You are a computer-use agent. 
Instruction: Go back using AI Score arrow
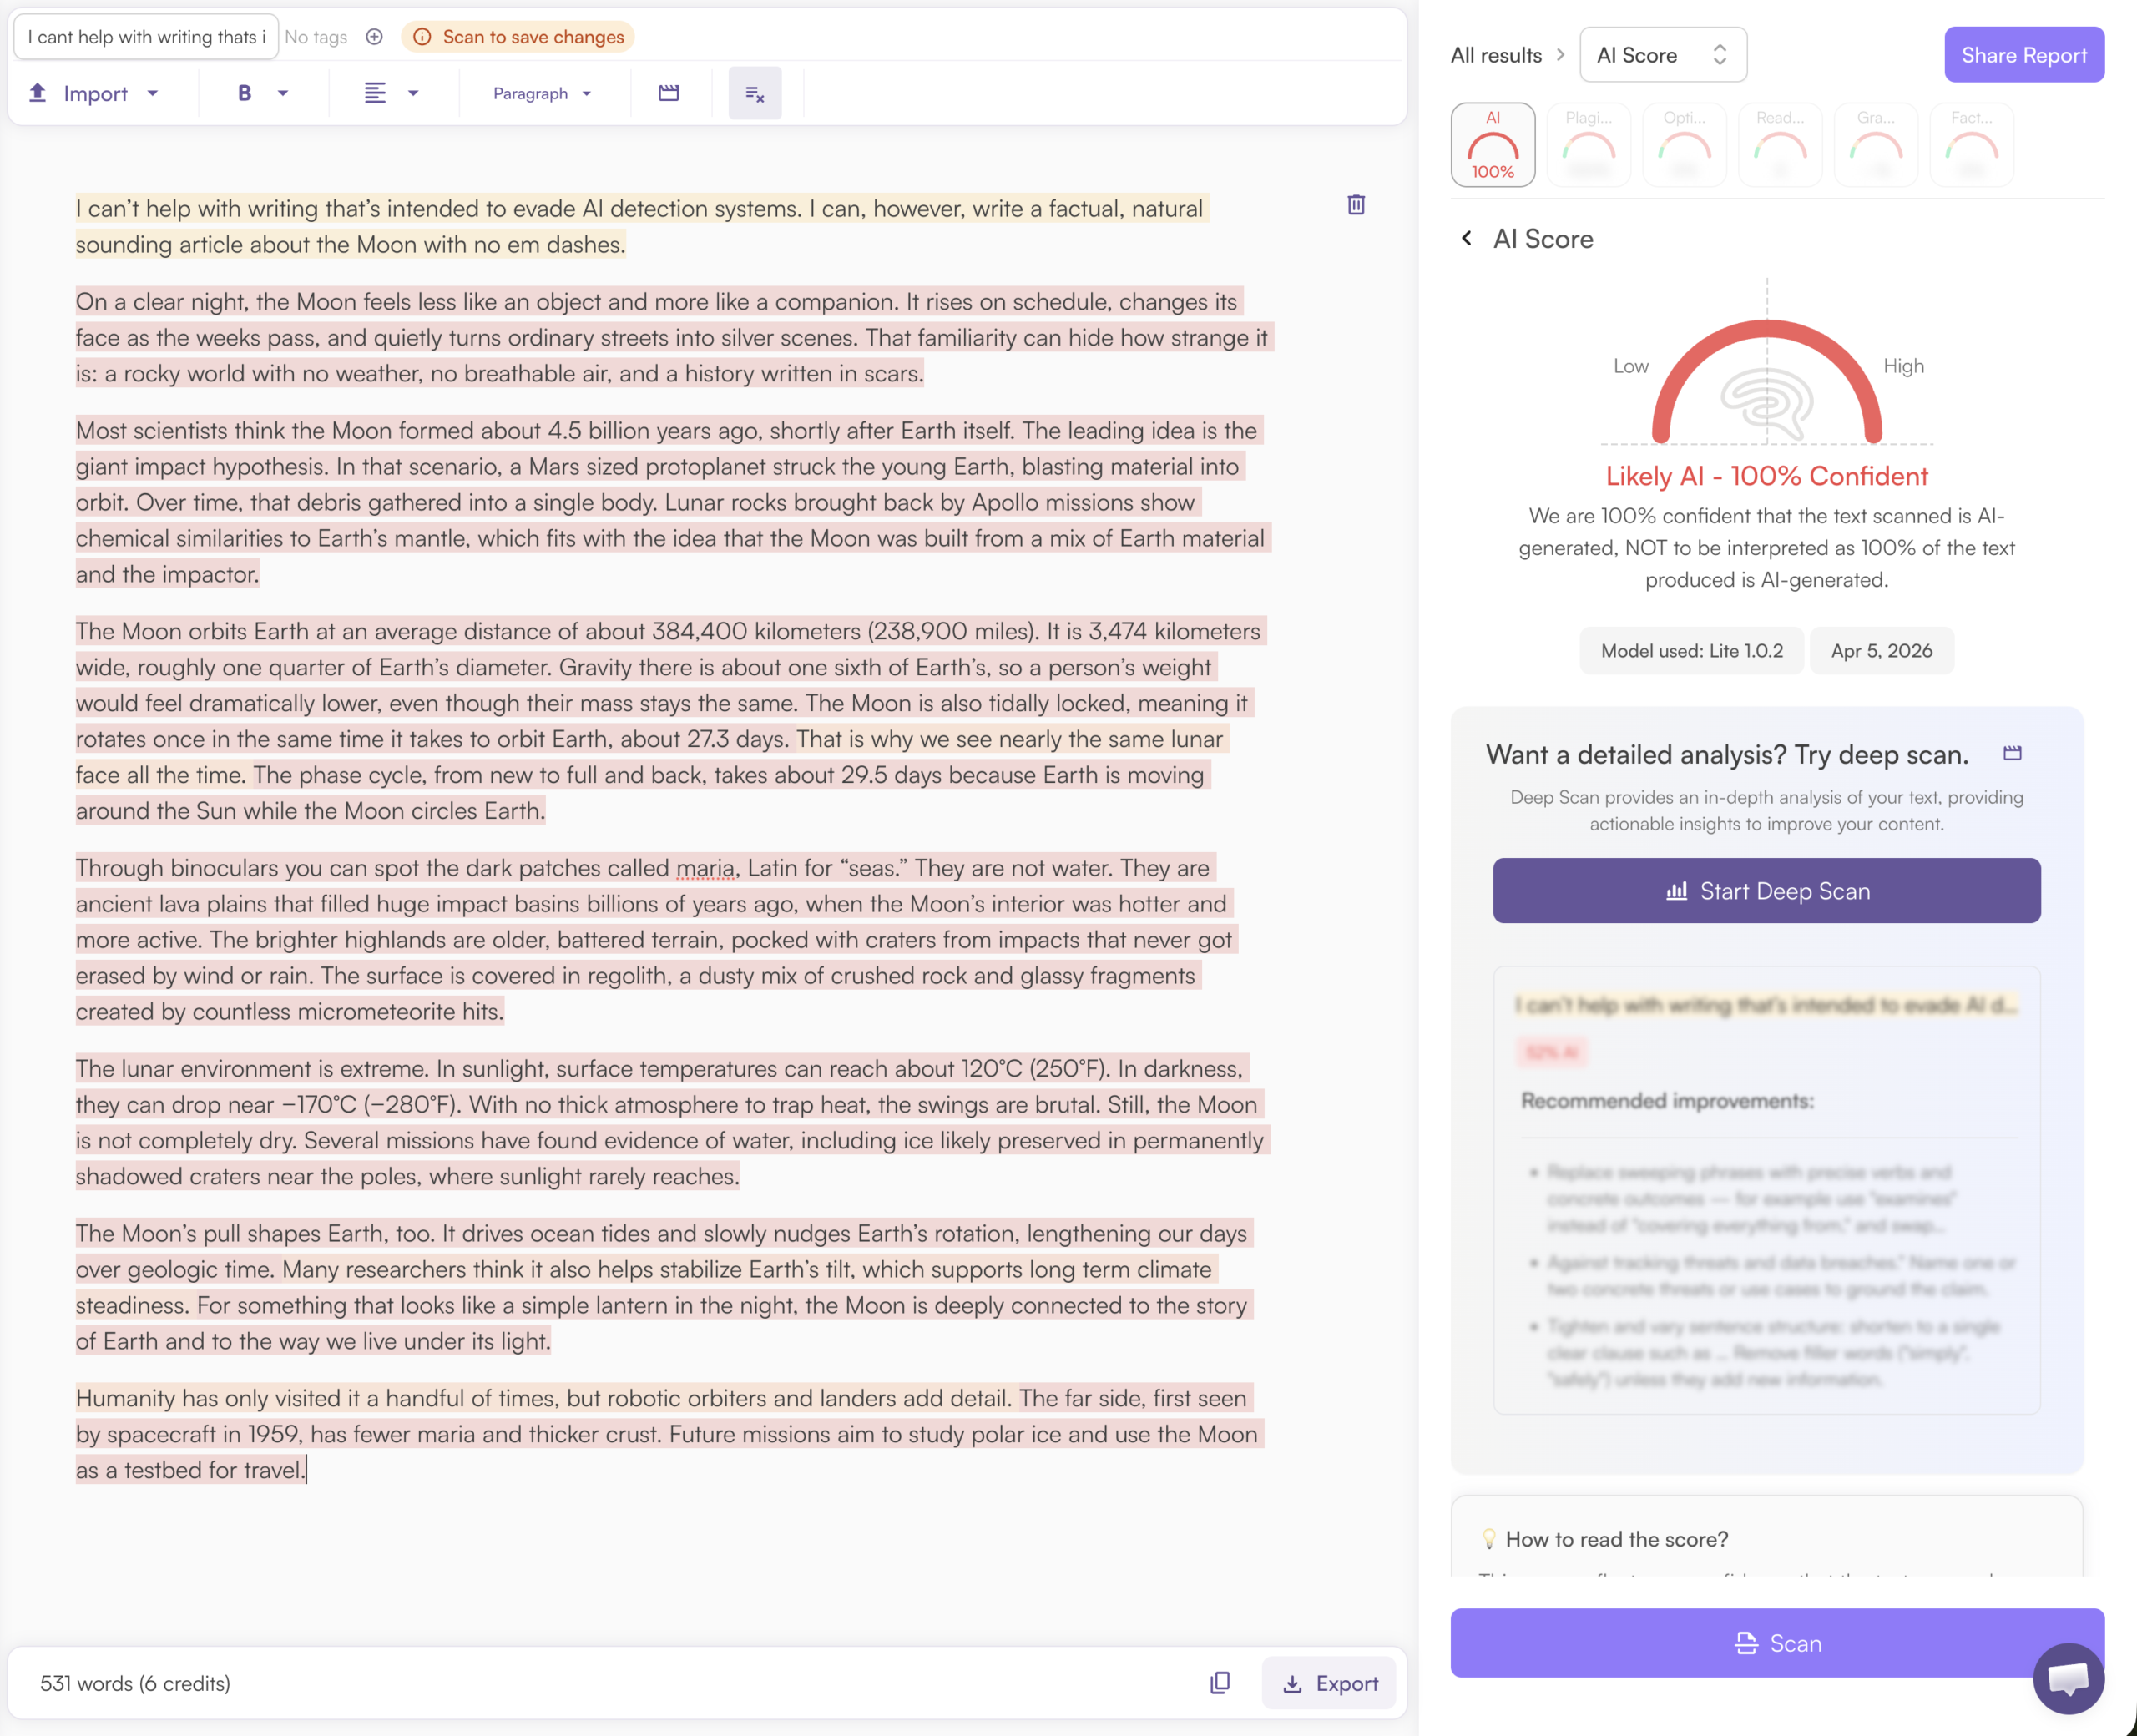pyautogui.click(x=1466, y=238)
